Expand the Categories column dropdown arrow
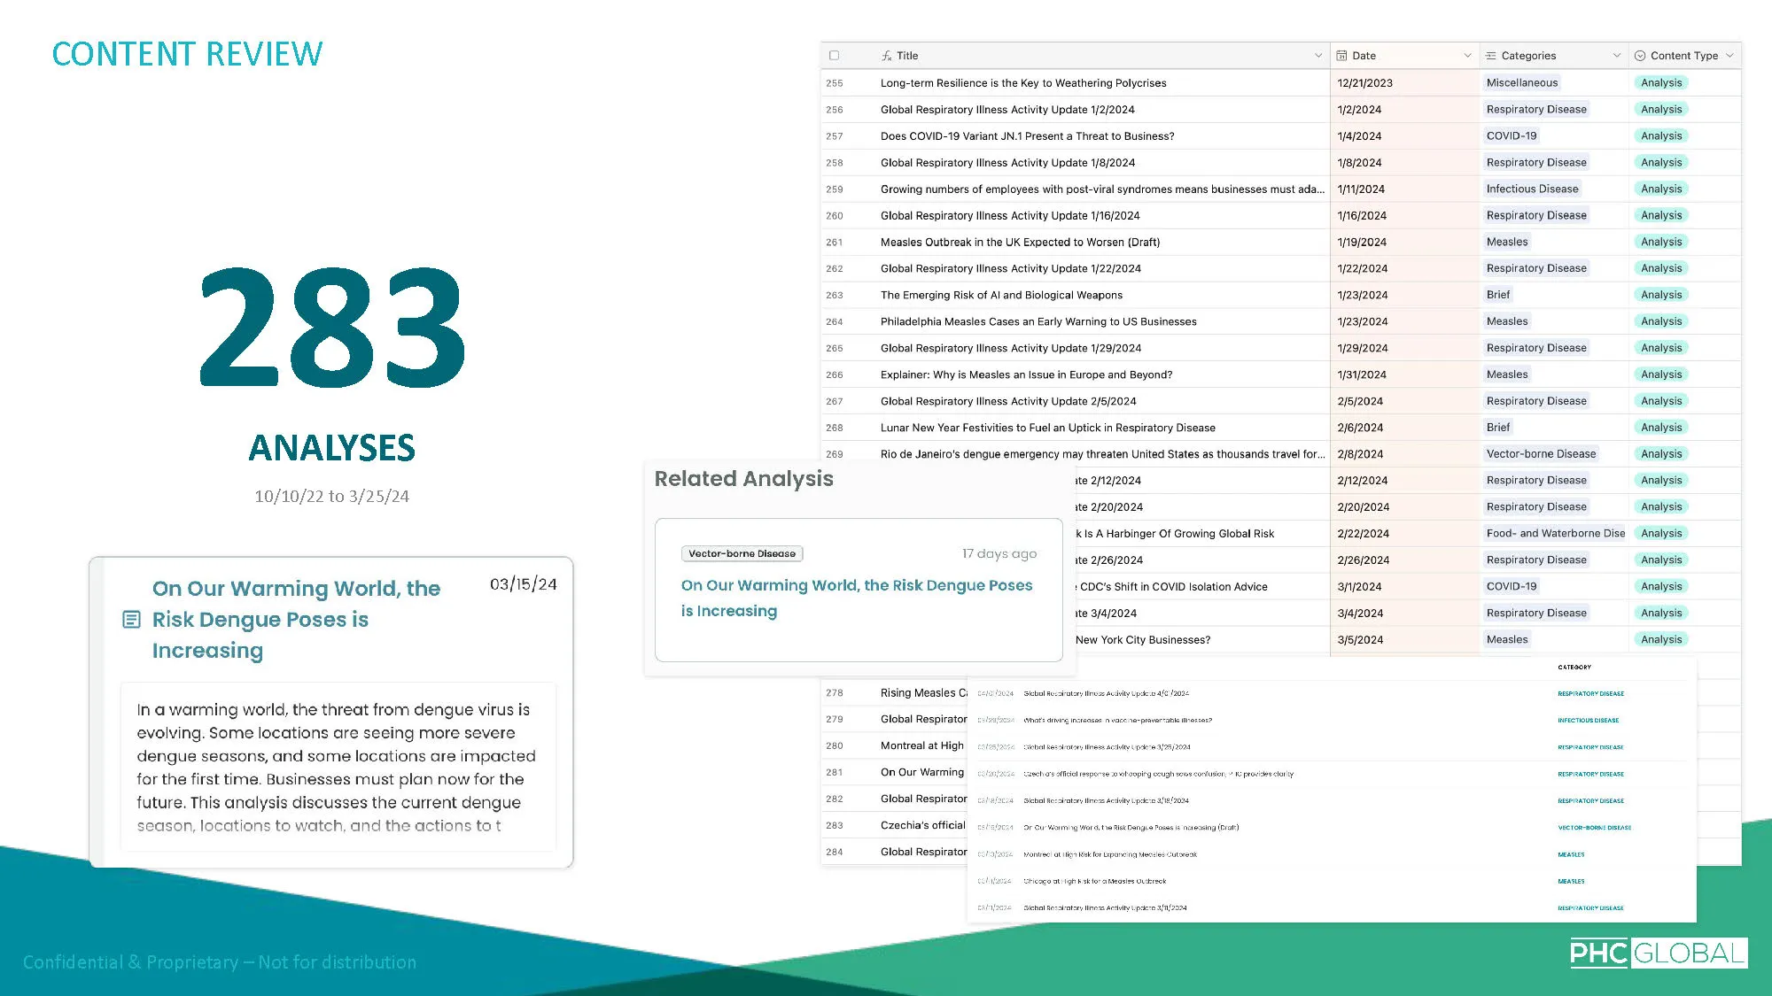1772x996 pixels. point(1616,56)
